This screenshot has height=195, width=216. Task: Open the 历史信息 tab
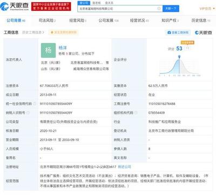[201, 21]
